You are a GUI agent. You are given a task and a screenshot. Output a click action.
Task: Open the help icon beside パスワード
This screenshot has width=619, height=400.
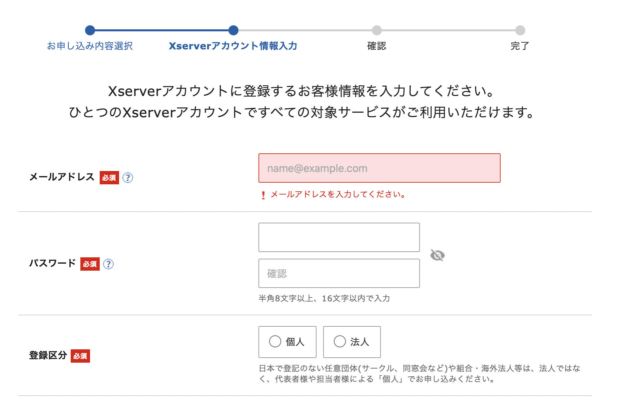click(x=108, y=264)
